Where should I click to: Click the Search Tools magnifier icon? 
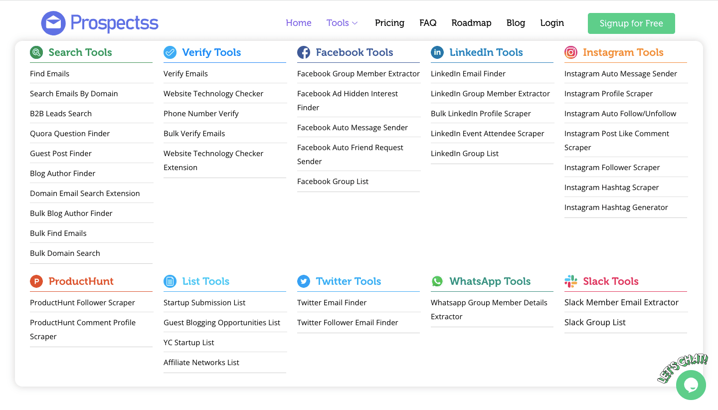tap(36, 52)
